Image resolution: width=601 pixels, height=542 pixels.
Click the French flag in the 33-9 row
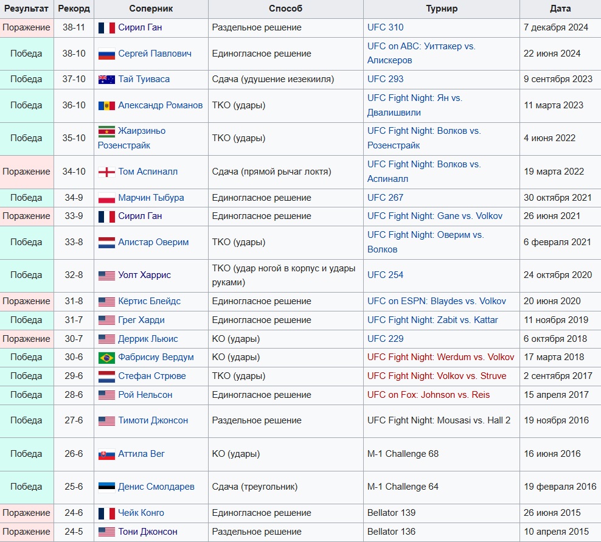[x=106, y=216]
